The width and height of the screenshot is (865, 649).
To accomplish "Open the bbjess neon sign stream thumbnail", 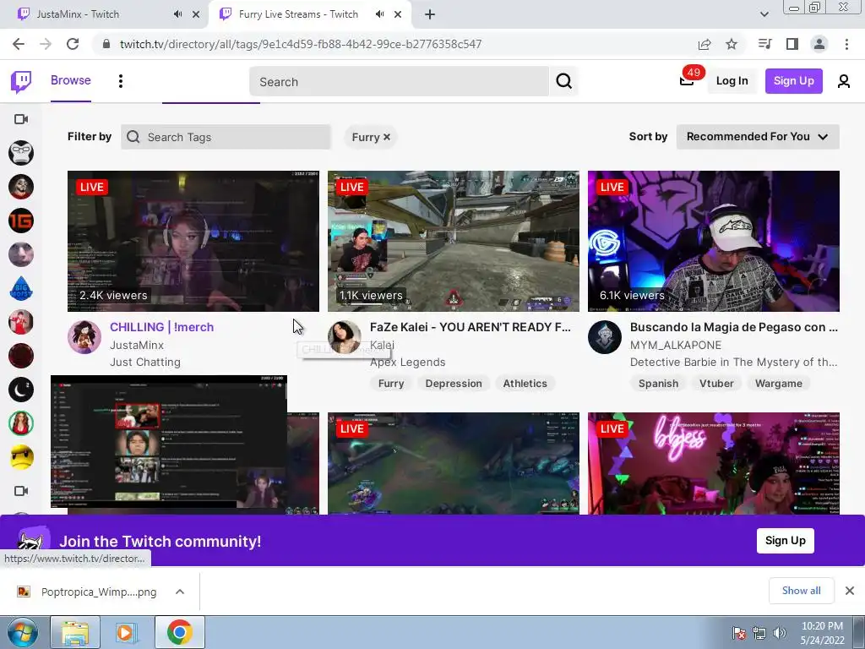I will (x=713, y=464).
